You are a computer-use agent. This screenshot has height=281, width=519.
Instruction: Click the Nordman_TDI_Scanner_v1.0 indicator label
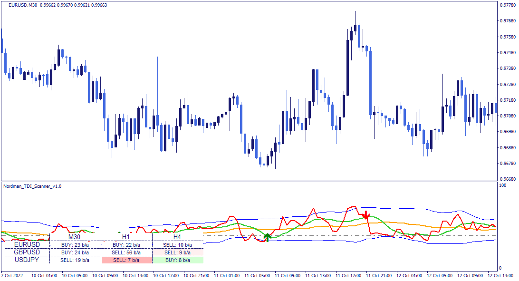coord(32,186)
